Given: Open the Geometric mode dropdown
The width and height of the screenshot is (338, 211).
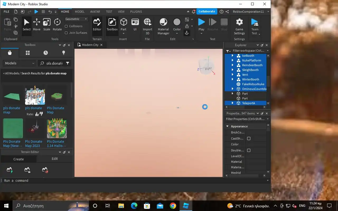Looking at the screenshot, I should click(76, 19).
